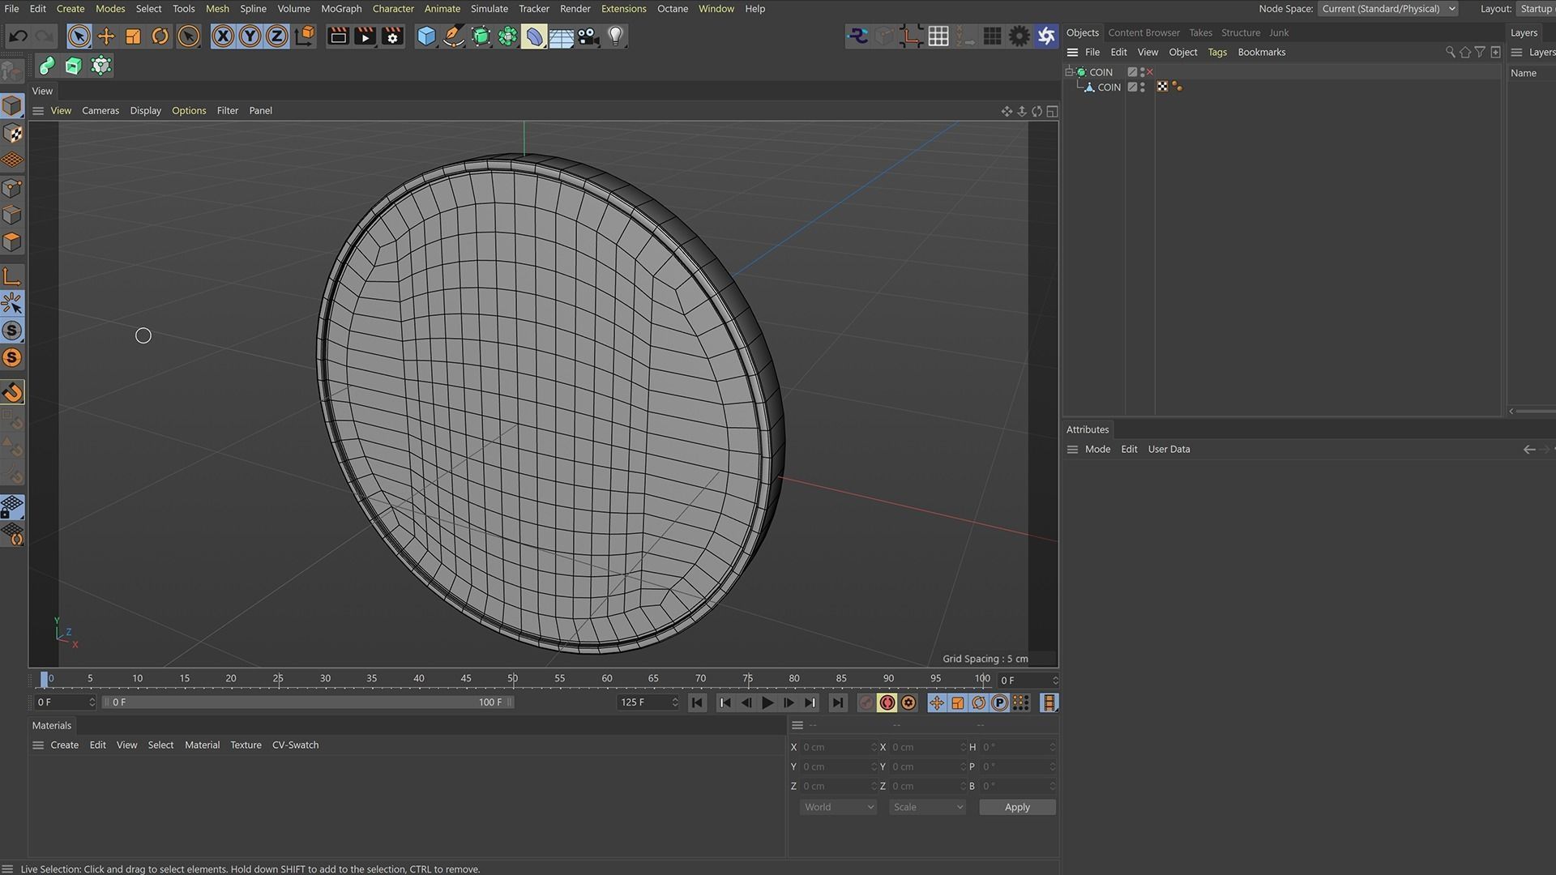Click Render View clapperboard icon
Image resolution: width=1556 pixels, height=875 pixels.
(x=338, y=36)
